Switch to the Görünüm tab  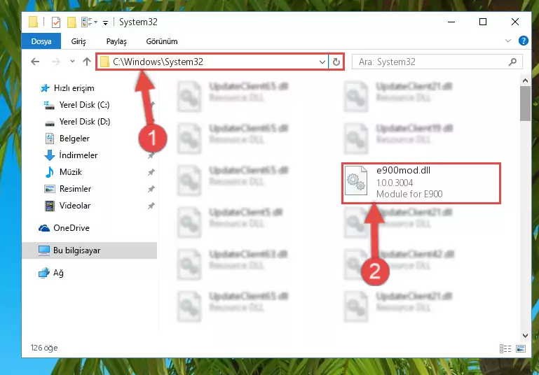[162, 41]
